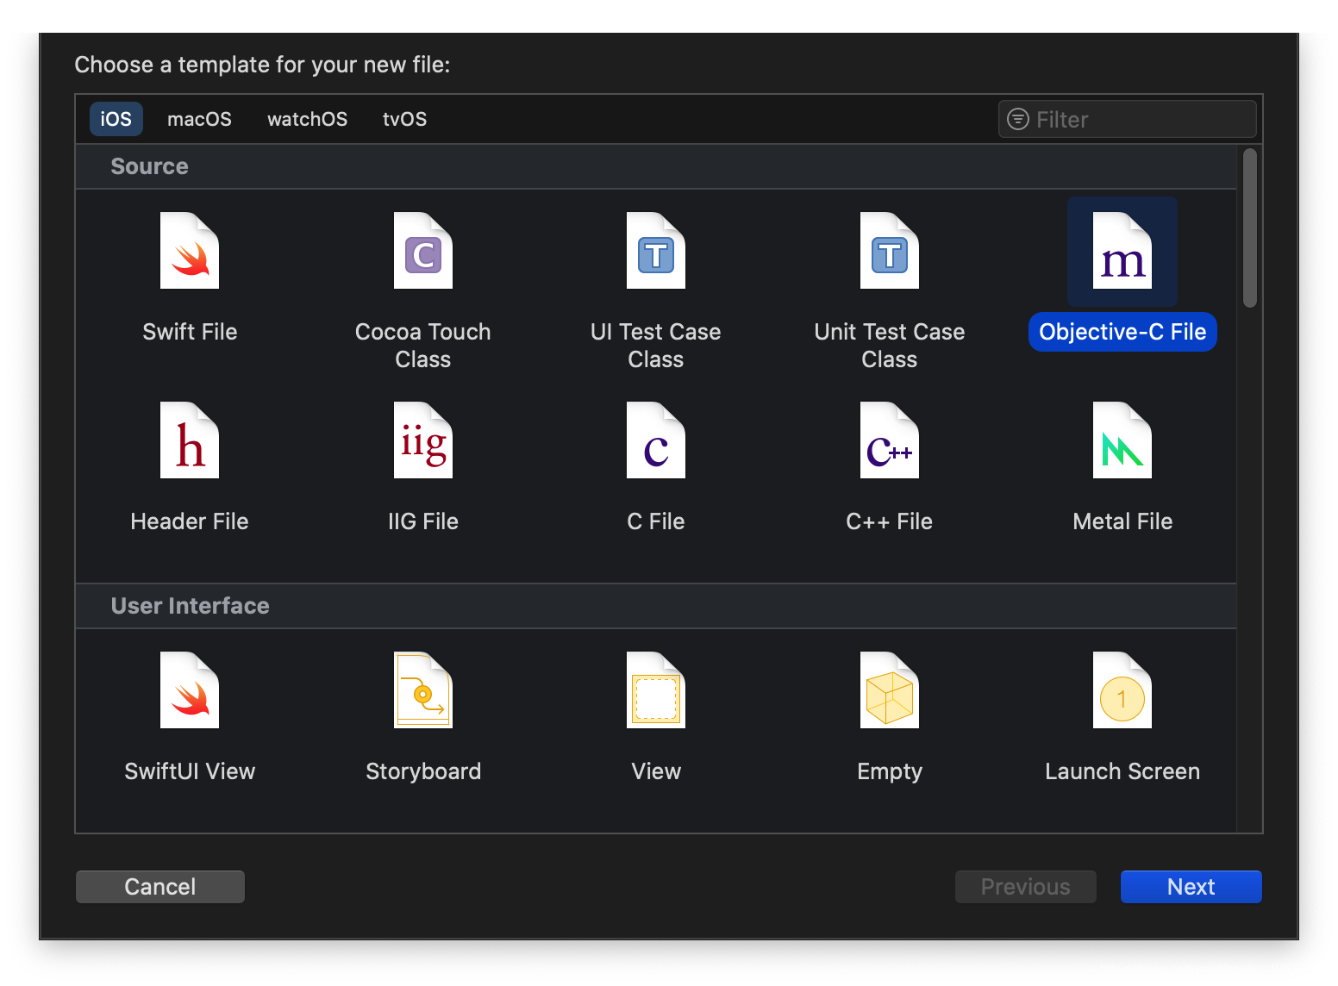Click the Empty template label
The width and height of the screenshot is (1338, 986).
tap(890, 771)
